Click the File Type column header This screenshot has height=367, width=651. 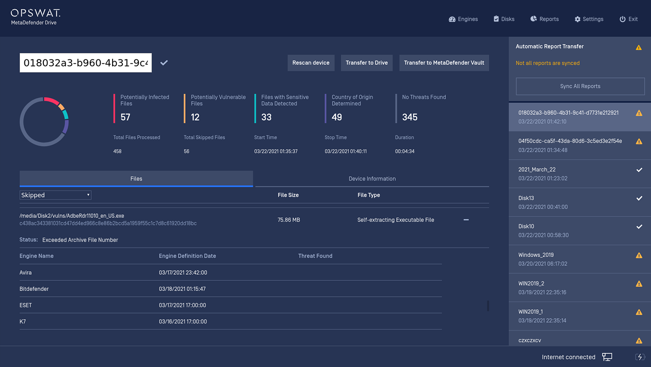[x=369, y=195]
